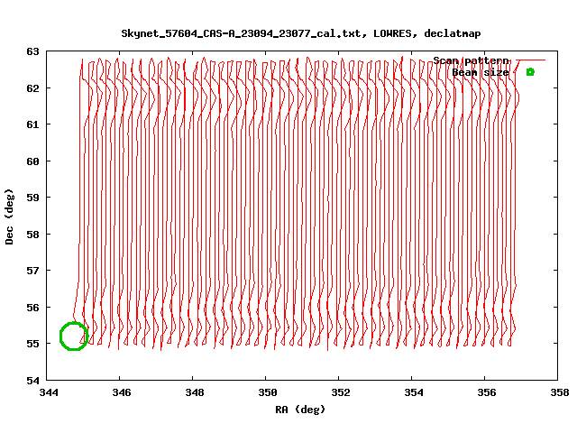Click the y-axis tick label 56
The width and height of the screenshot is (577, 433).
(32, 307)
